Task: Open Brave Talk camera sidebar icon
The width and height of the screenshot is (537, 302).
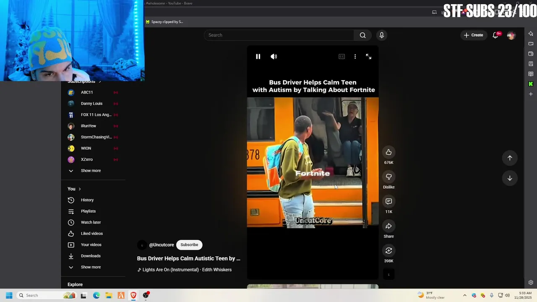Action: 531,44
